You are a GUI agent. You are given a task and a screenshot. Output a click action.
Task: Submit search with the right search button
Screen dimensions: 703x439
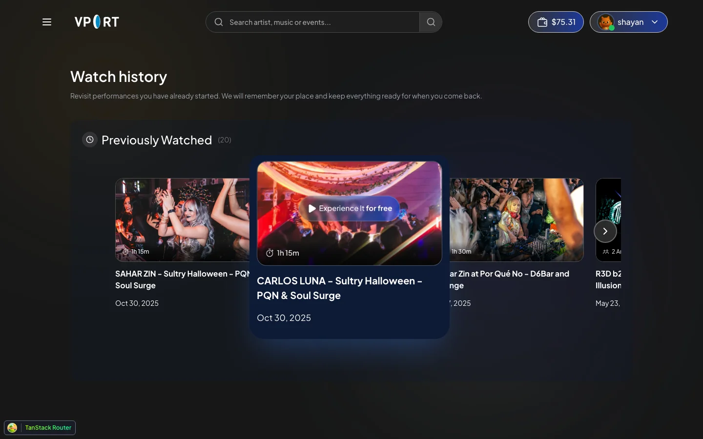coord(431,22)
